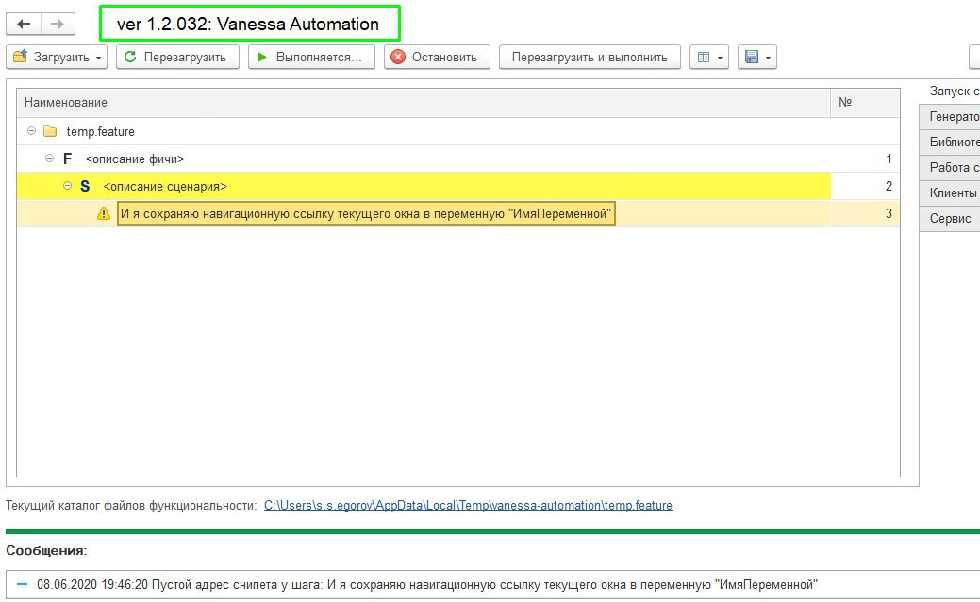Collapse the <описание фичи> node
Screen dimensions: 980x602
pos(49,159)
